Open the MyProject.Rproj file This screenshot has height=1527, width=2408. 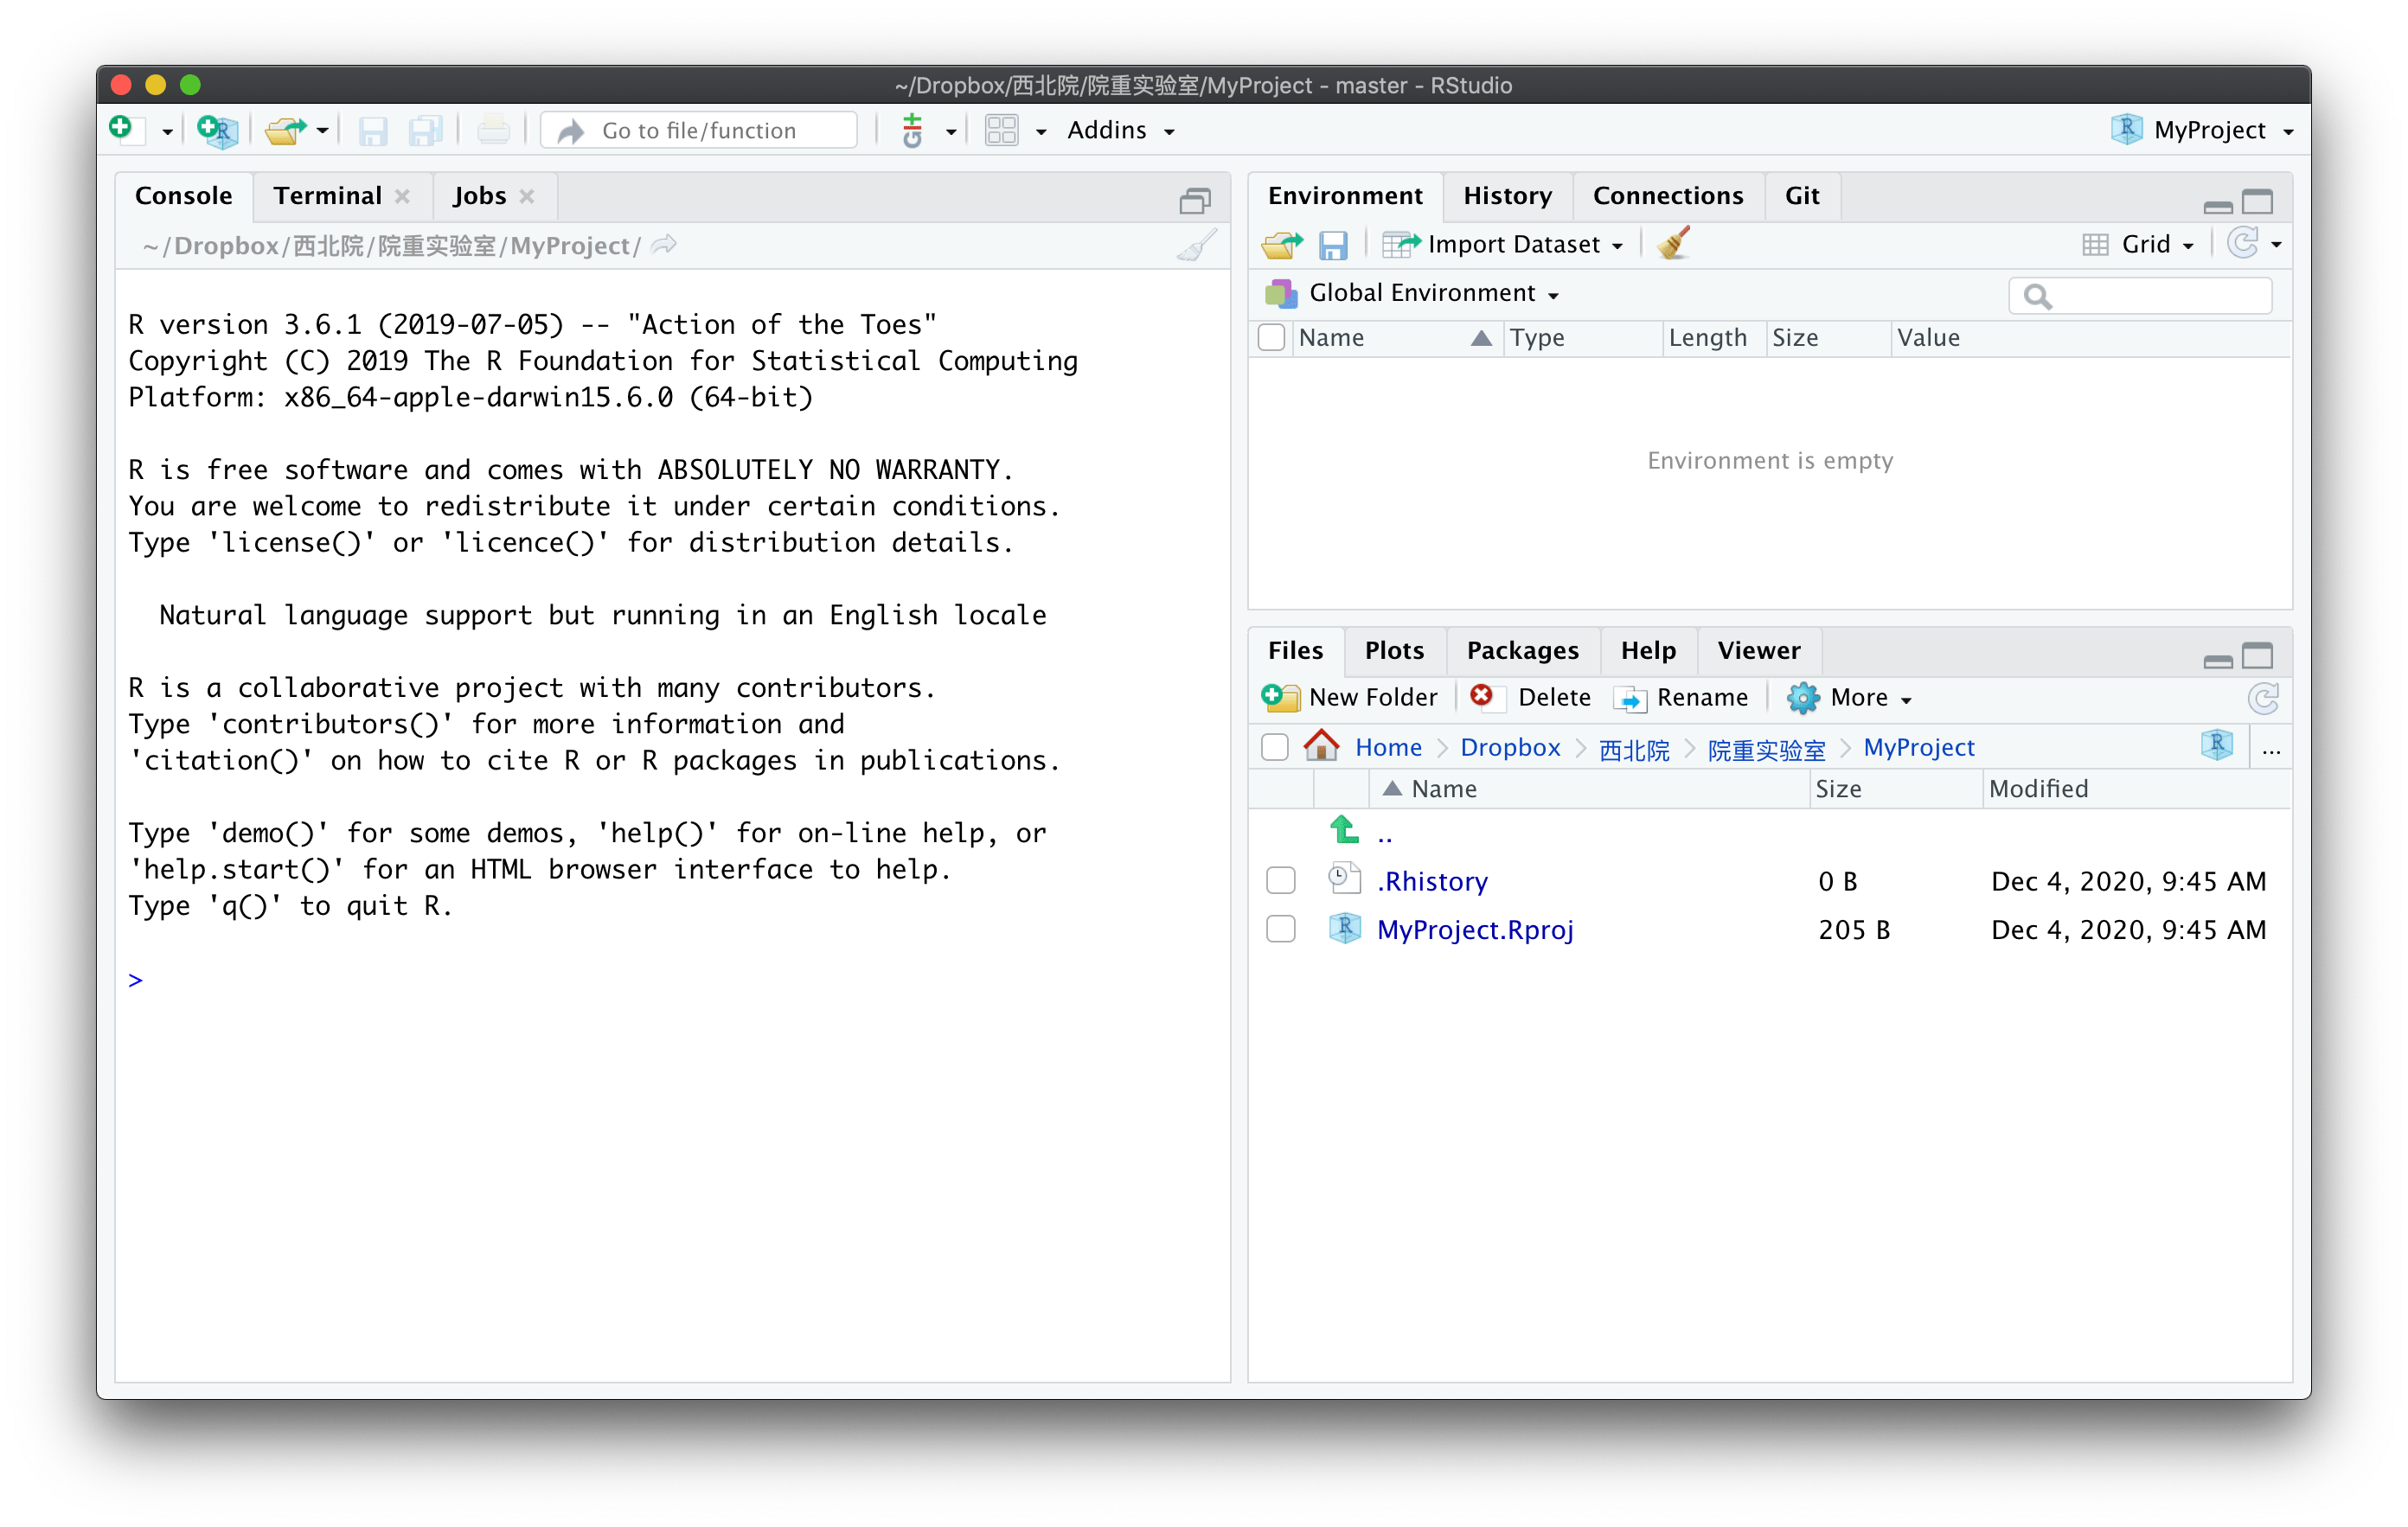[x=1475, y=930]
